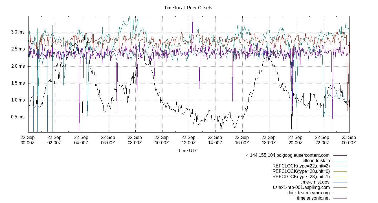Click the '22 Sep 20:00Z' x-axis tick label
Screen dimensions: 378x203
[295, 140]
